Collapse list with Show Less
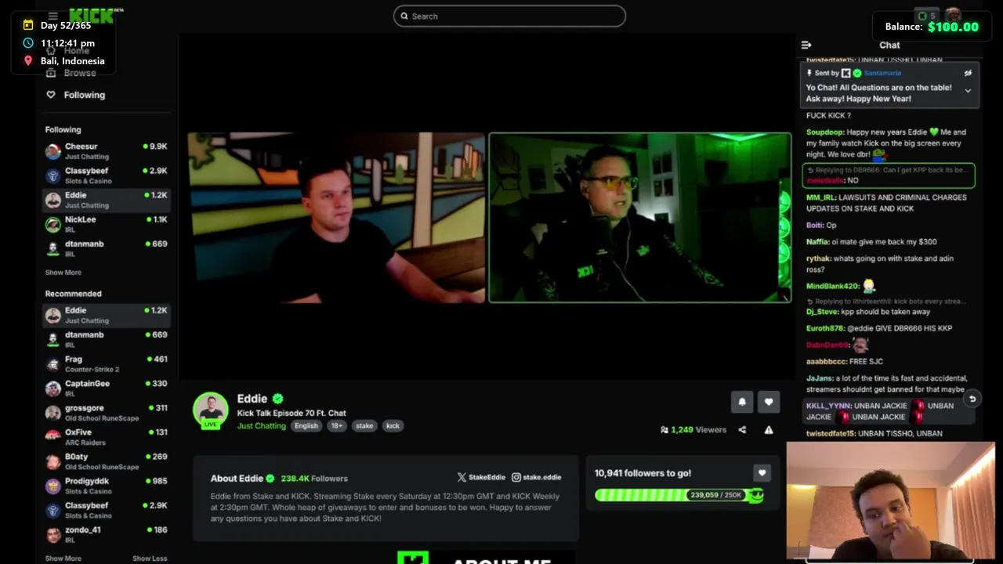 pos(150,559)
